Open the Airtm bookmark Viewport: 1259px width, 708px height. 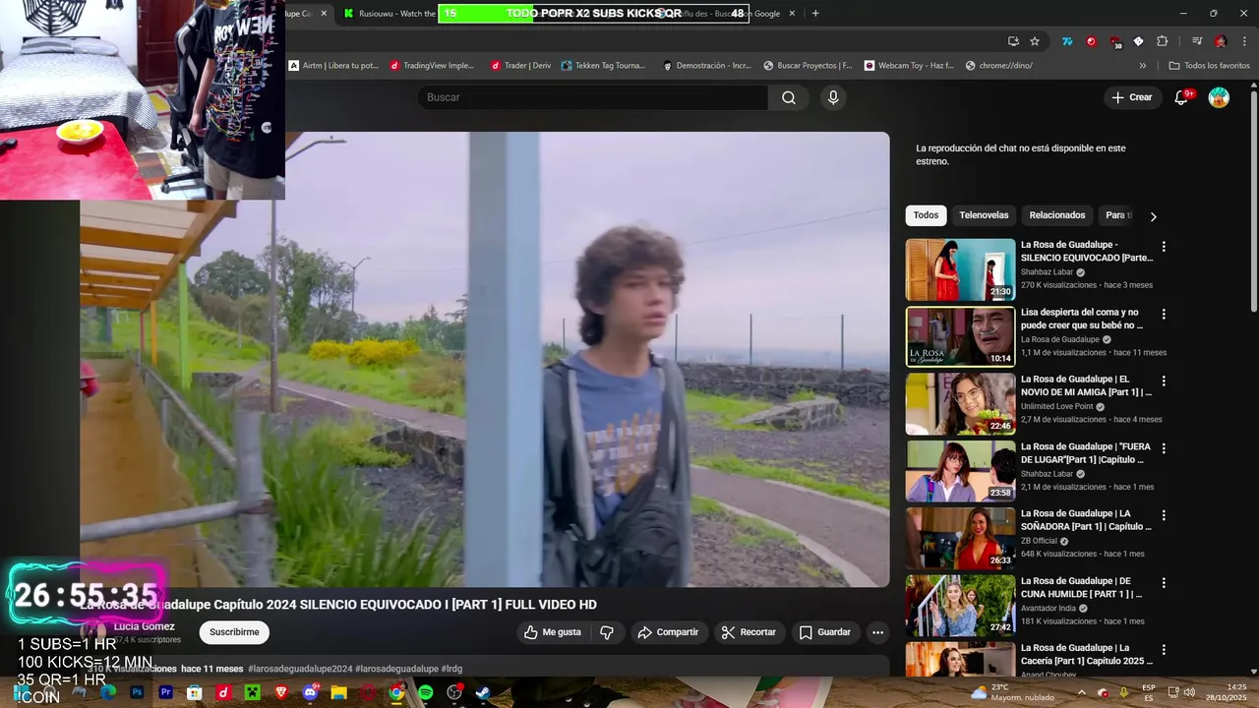click(333, 66)
